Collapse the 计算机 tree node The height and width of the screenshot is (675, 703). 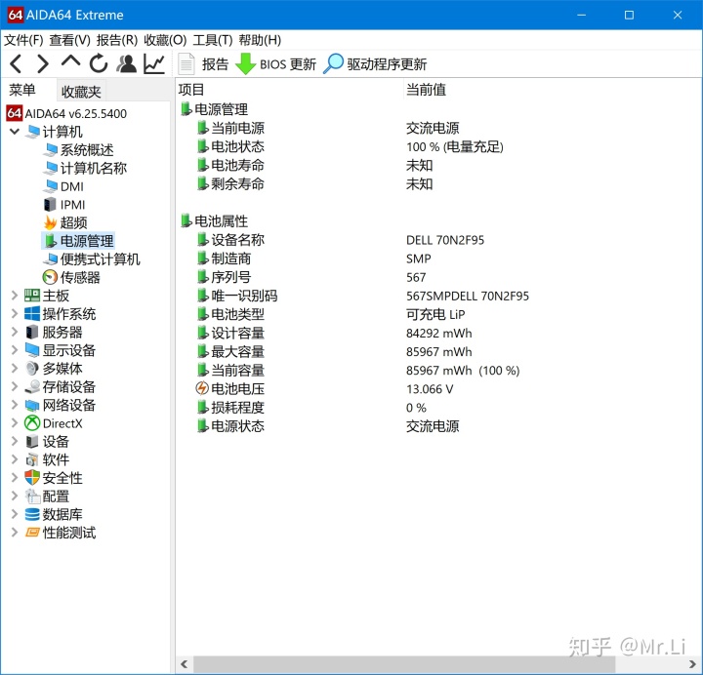point(15,132)
